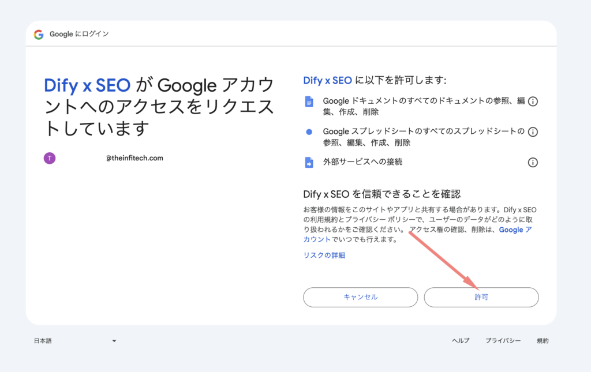This screenshot has height=372, width=591.
Task: Open info icon for Google ドキュメント permission
Action: coord(533,102)
